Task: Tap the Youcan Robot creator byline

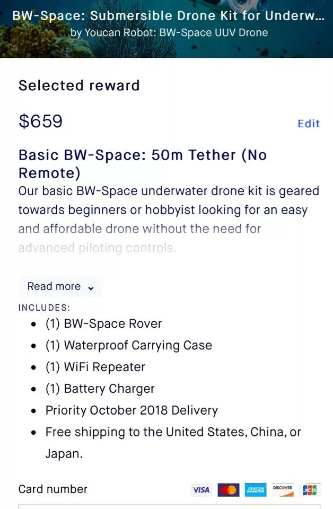Action: click(169, 33)
